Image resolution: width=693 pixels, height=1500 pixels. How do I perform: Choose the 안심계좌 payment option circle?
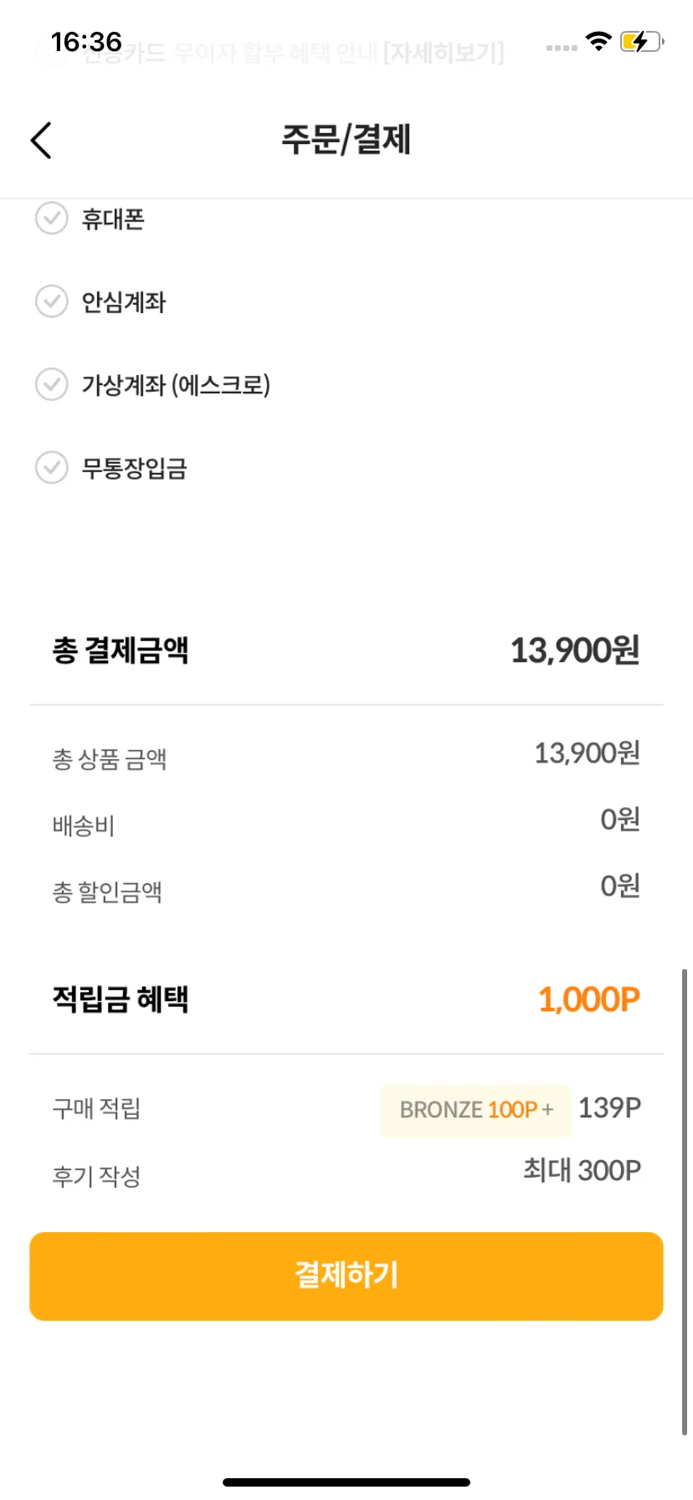(x=51, y=301)
